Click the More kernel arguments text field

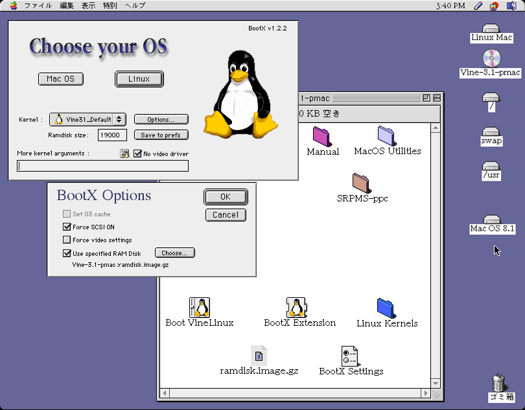[102, 166]
